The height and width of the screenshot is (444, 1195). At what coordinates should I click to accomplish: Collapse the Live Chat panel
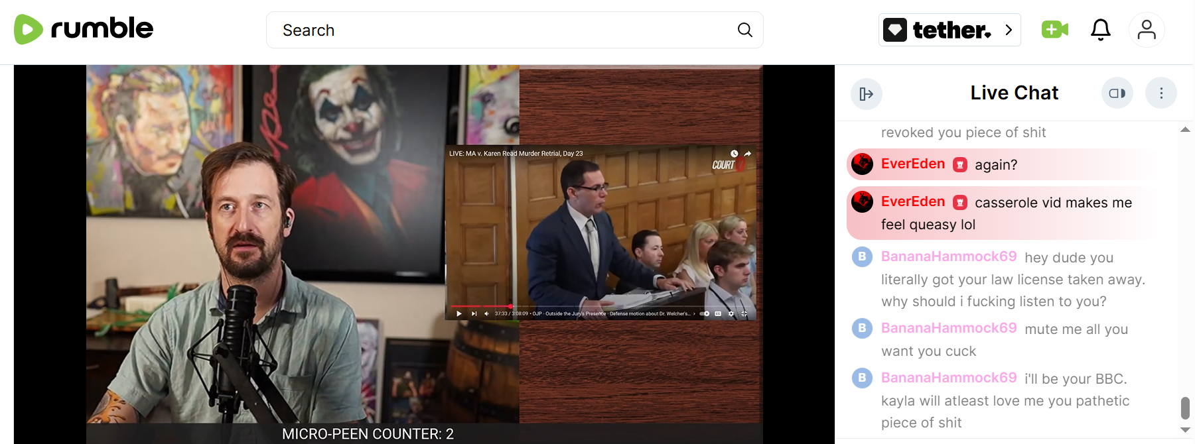click(867, 93)
